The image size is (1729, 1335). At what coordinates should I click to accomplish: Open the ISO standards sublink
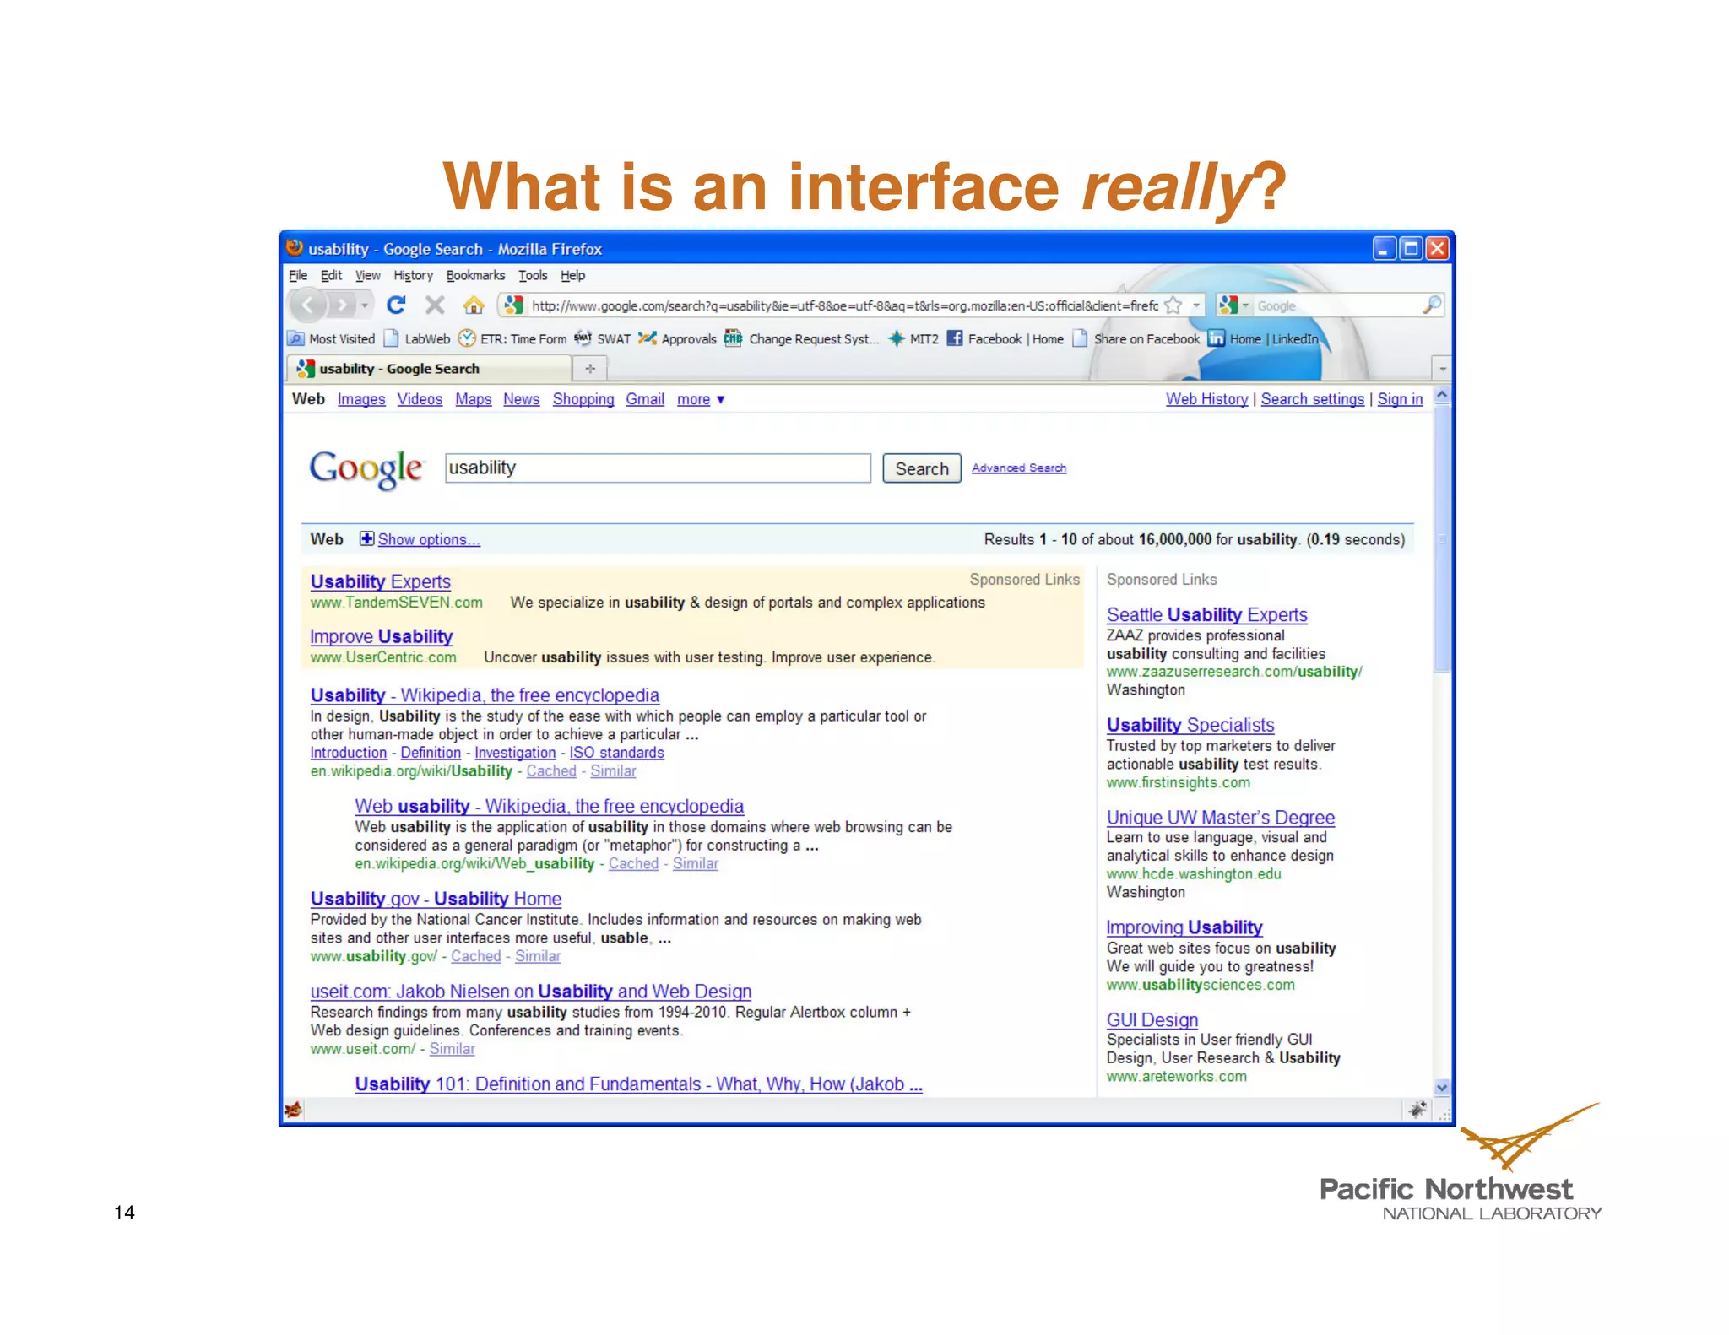coord(616,753)
